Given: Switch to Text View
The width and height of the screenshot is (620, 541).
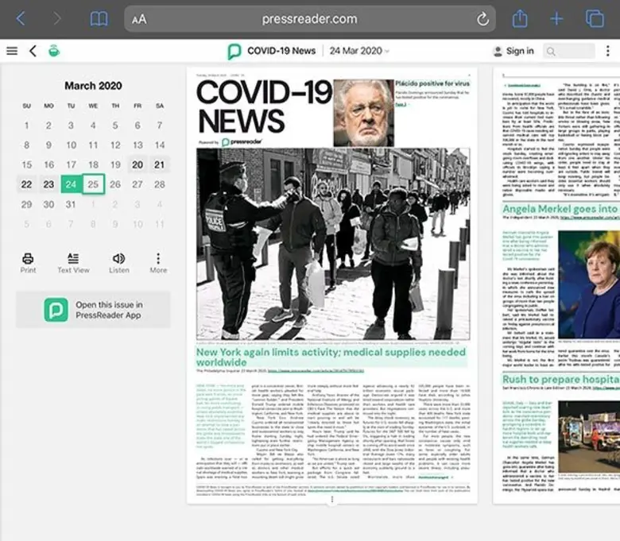Looking at the screenshot, I should pos(73,263).
